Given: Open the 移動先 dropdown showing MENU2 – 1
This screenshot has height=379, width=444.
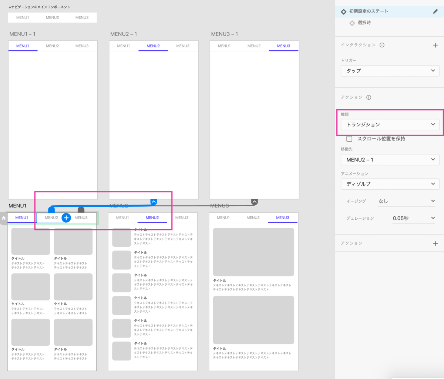Looking at the screenshot, I should pyautogui.click(x=390, y=160).
